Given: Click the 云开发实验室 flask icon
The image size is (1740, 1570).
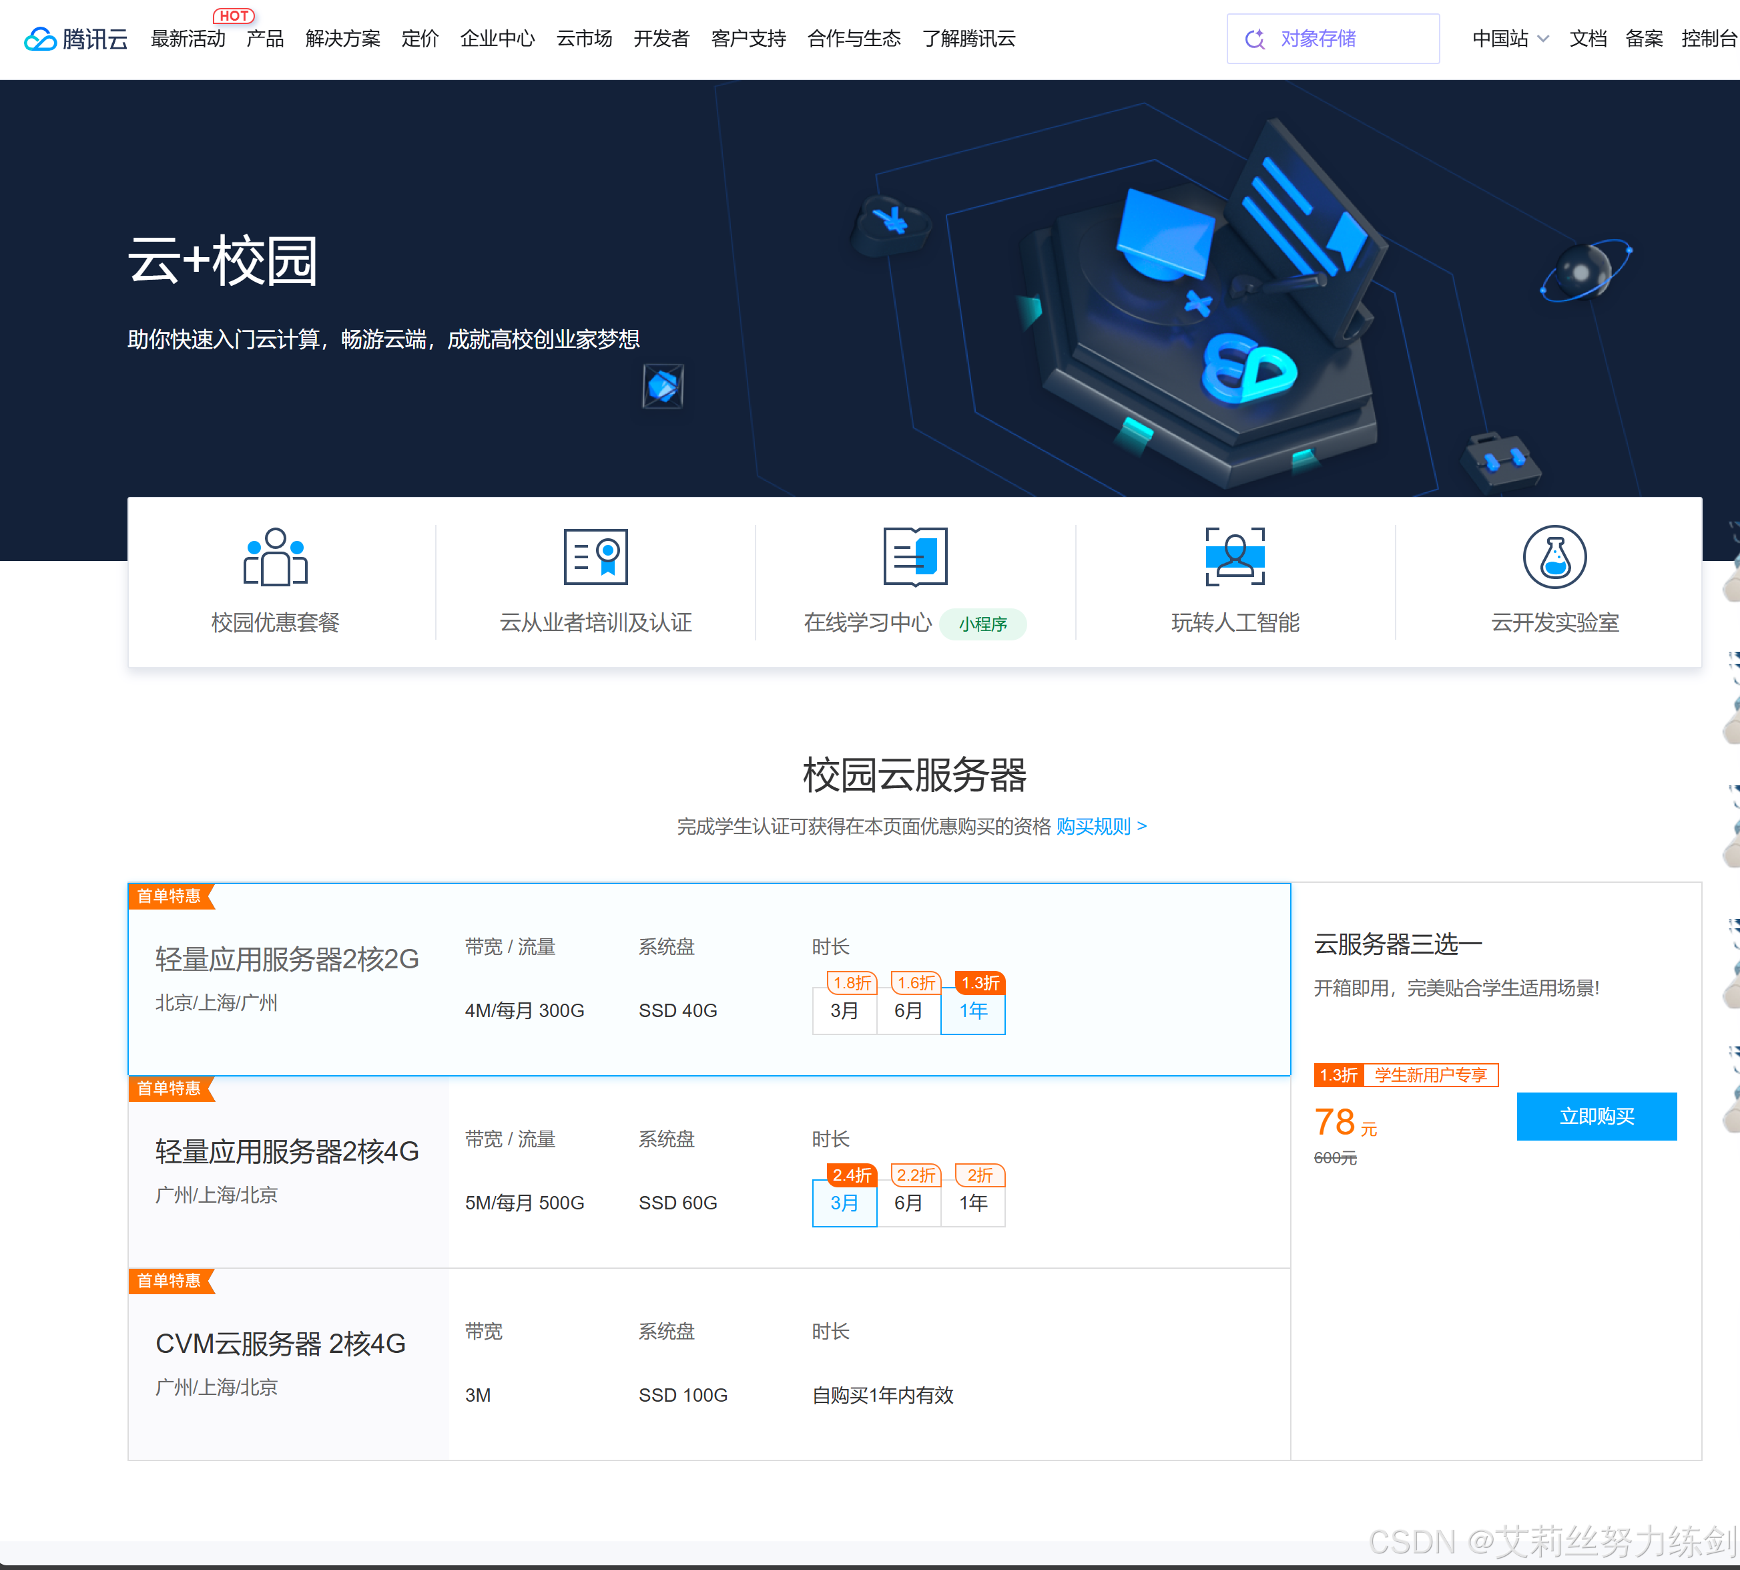Looking at the screenshot, I should [1554, 557].
